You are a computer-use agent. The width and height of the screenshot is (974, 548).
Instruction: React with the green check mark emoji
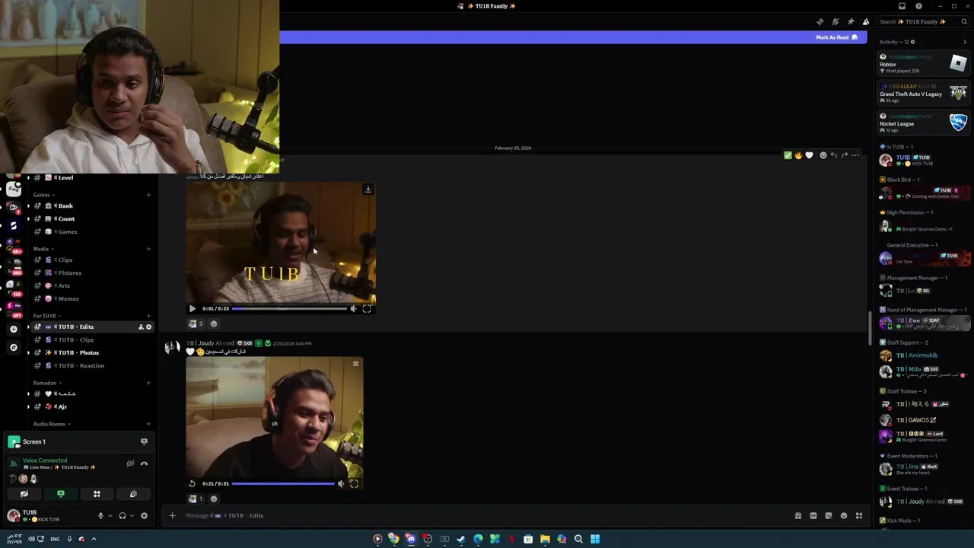tap(788, 155)
